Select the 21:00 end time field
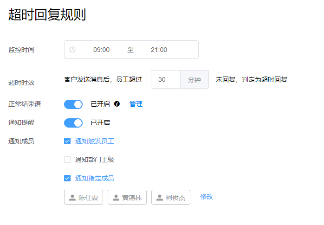The width and height of the screenshot is (324, 225). (159, 50)
